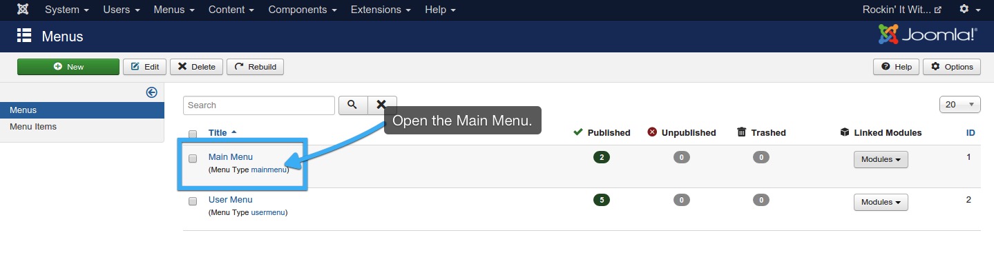The image size is (994, 255).
Task: Check the User Menu row checkbox
Action: (x=193, y=202)
